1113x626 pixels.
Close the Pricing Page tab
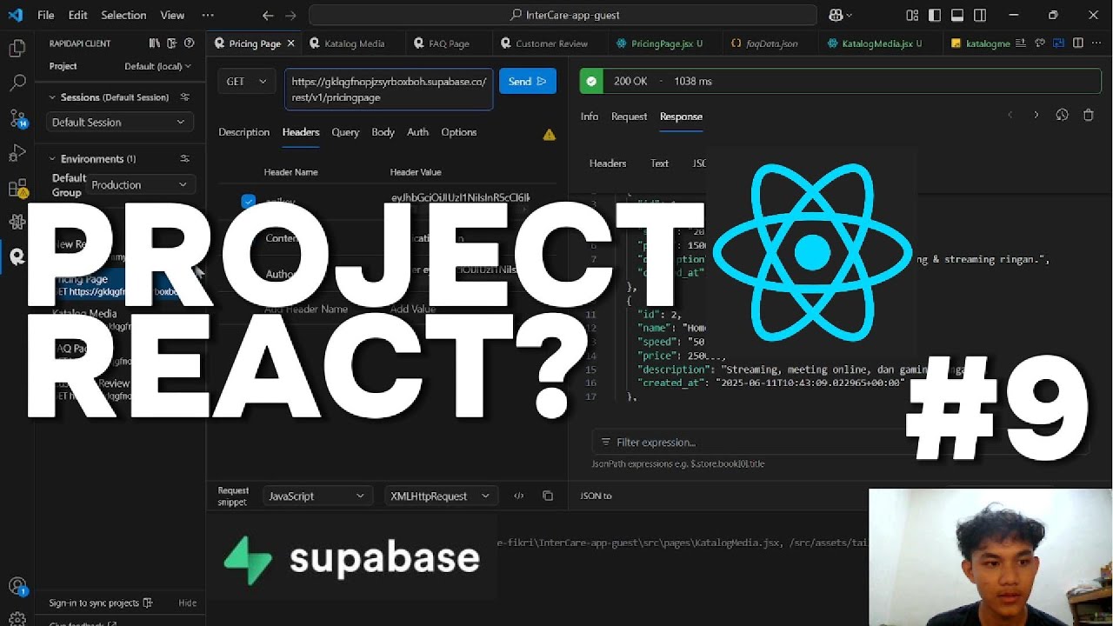pos(290,43)
